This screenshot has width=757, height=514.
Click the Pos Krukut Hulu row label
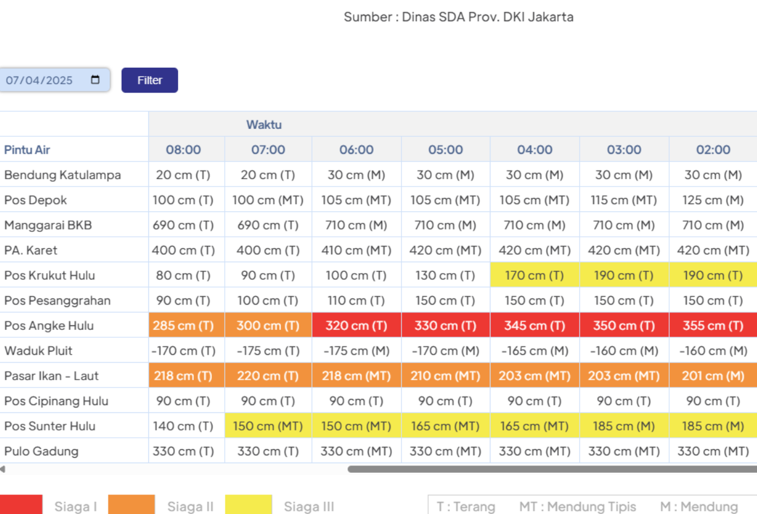tap(50, 275)
